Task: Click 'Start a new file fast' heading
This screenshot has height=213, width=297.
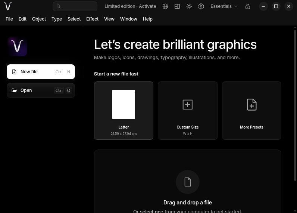Action: coord(116,74)
